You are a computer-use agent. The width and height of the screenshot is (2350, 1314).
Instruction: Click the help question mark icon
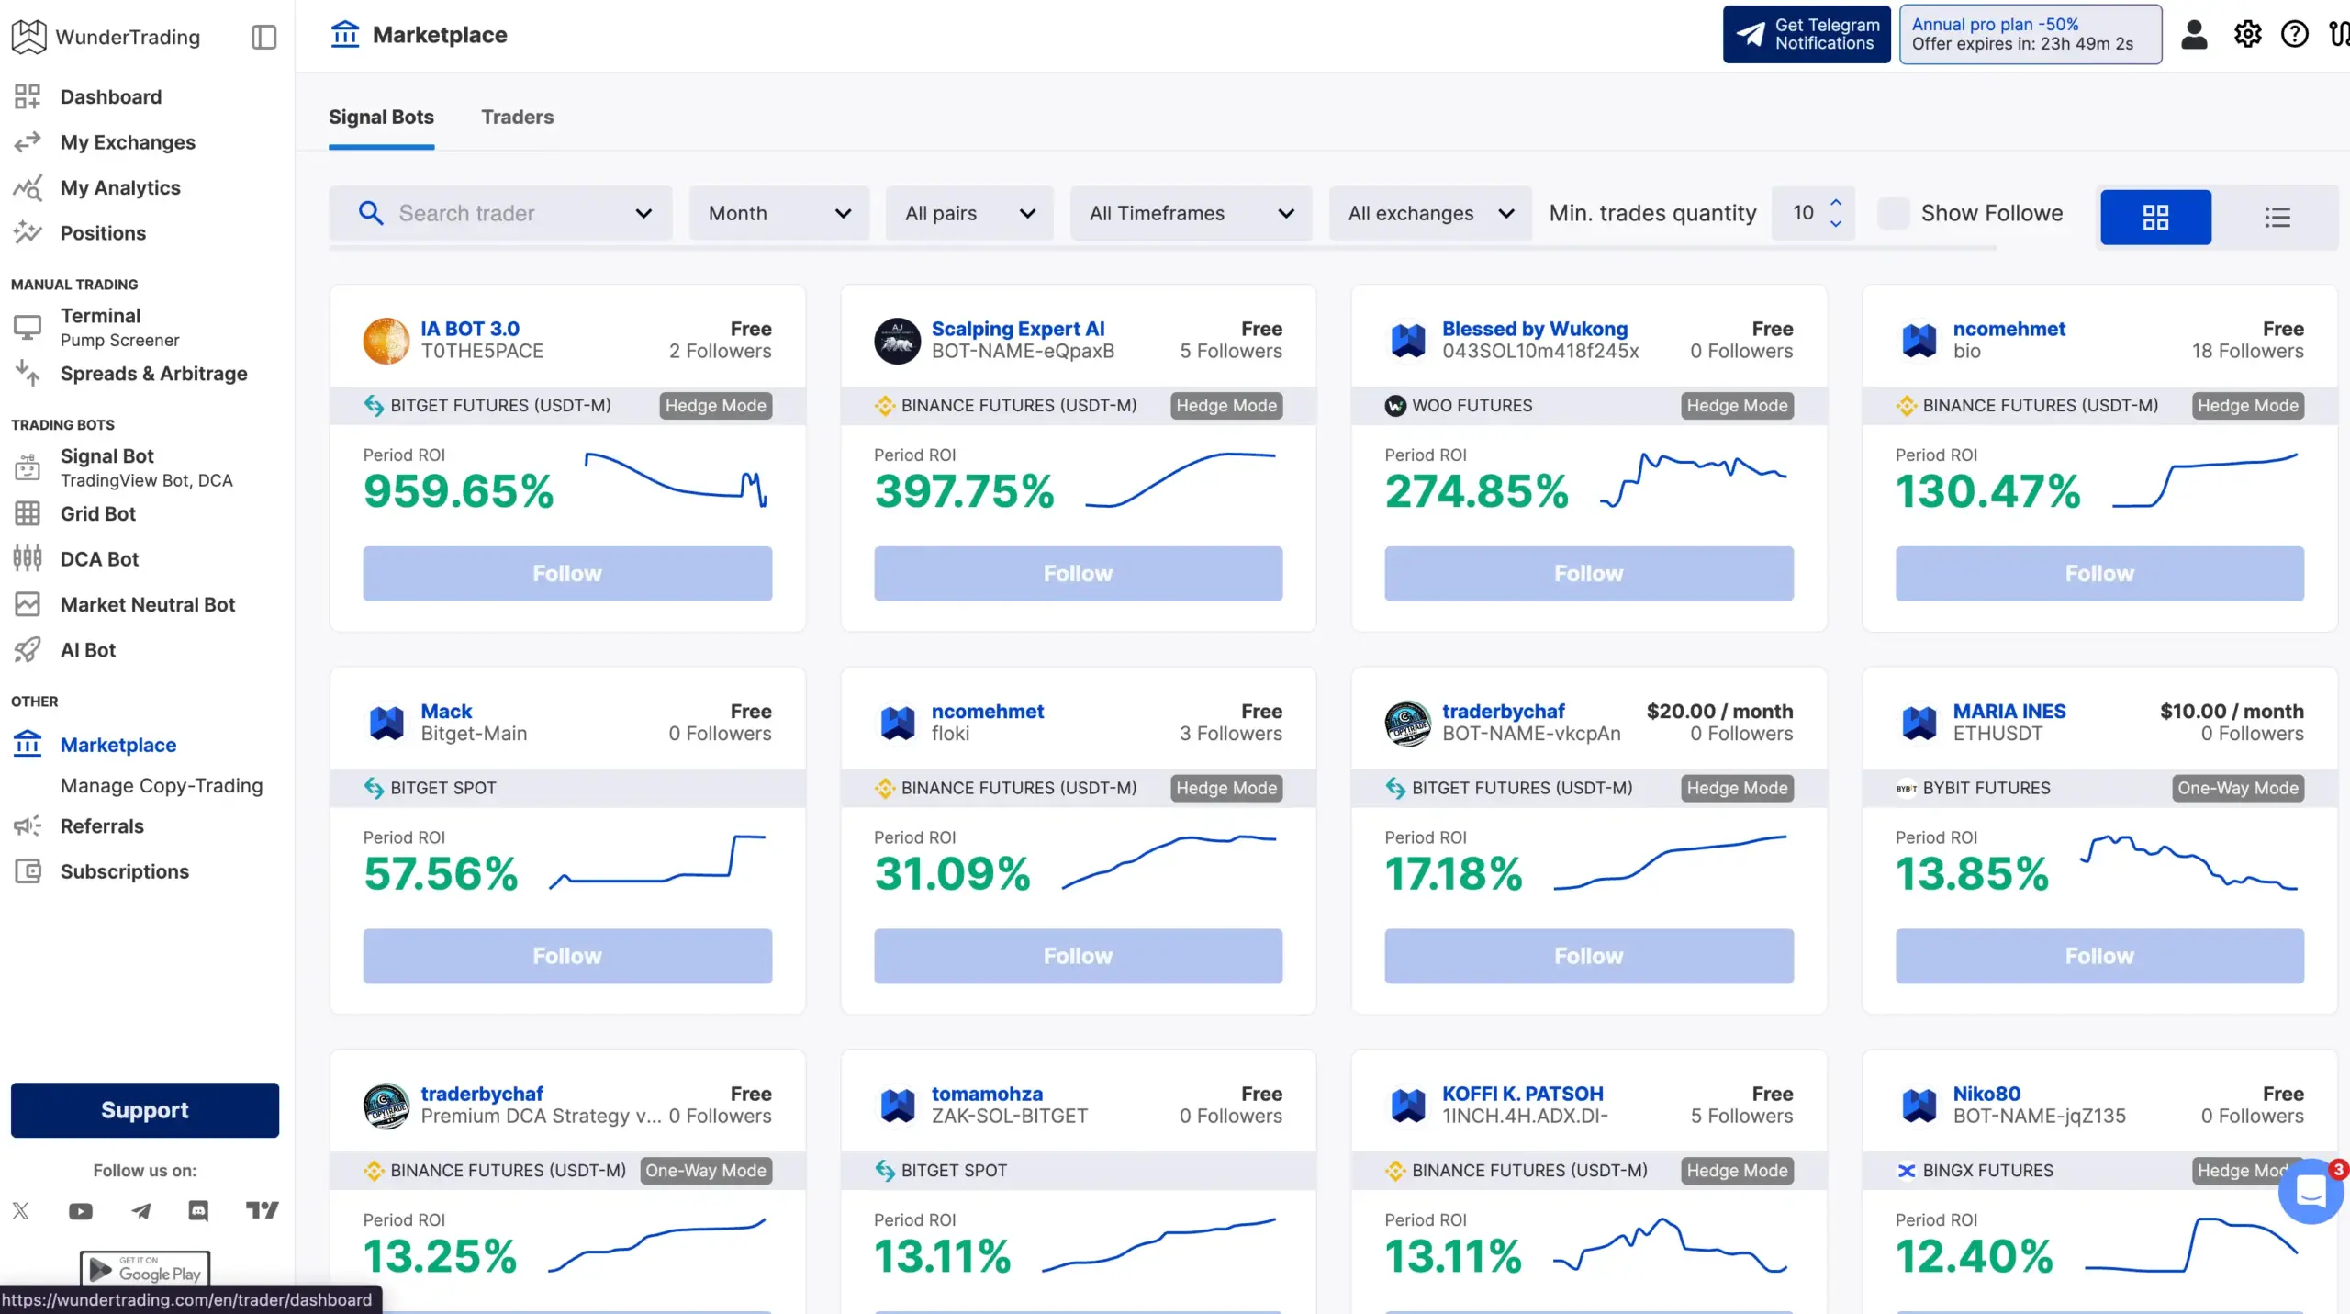[2294, 35]
